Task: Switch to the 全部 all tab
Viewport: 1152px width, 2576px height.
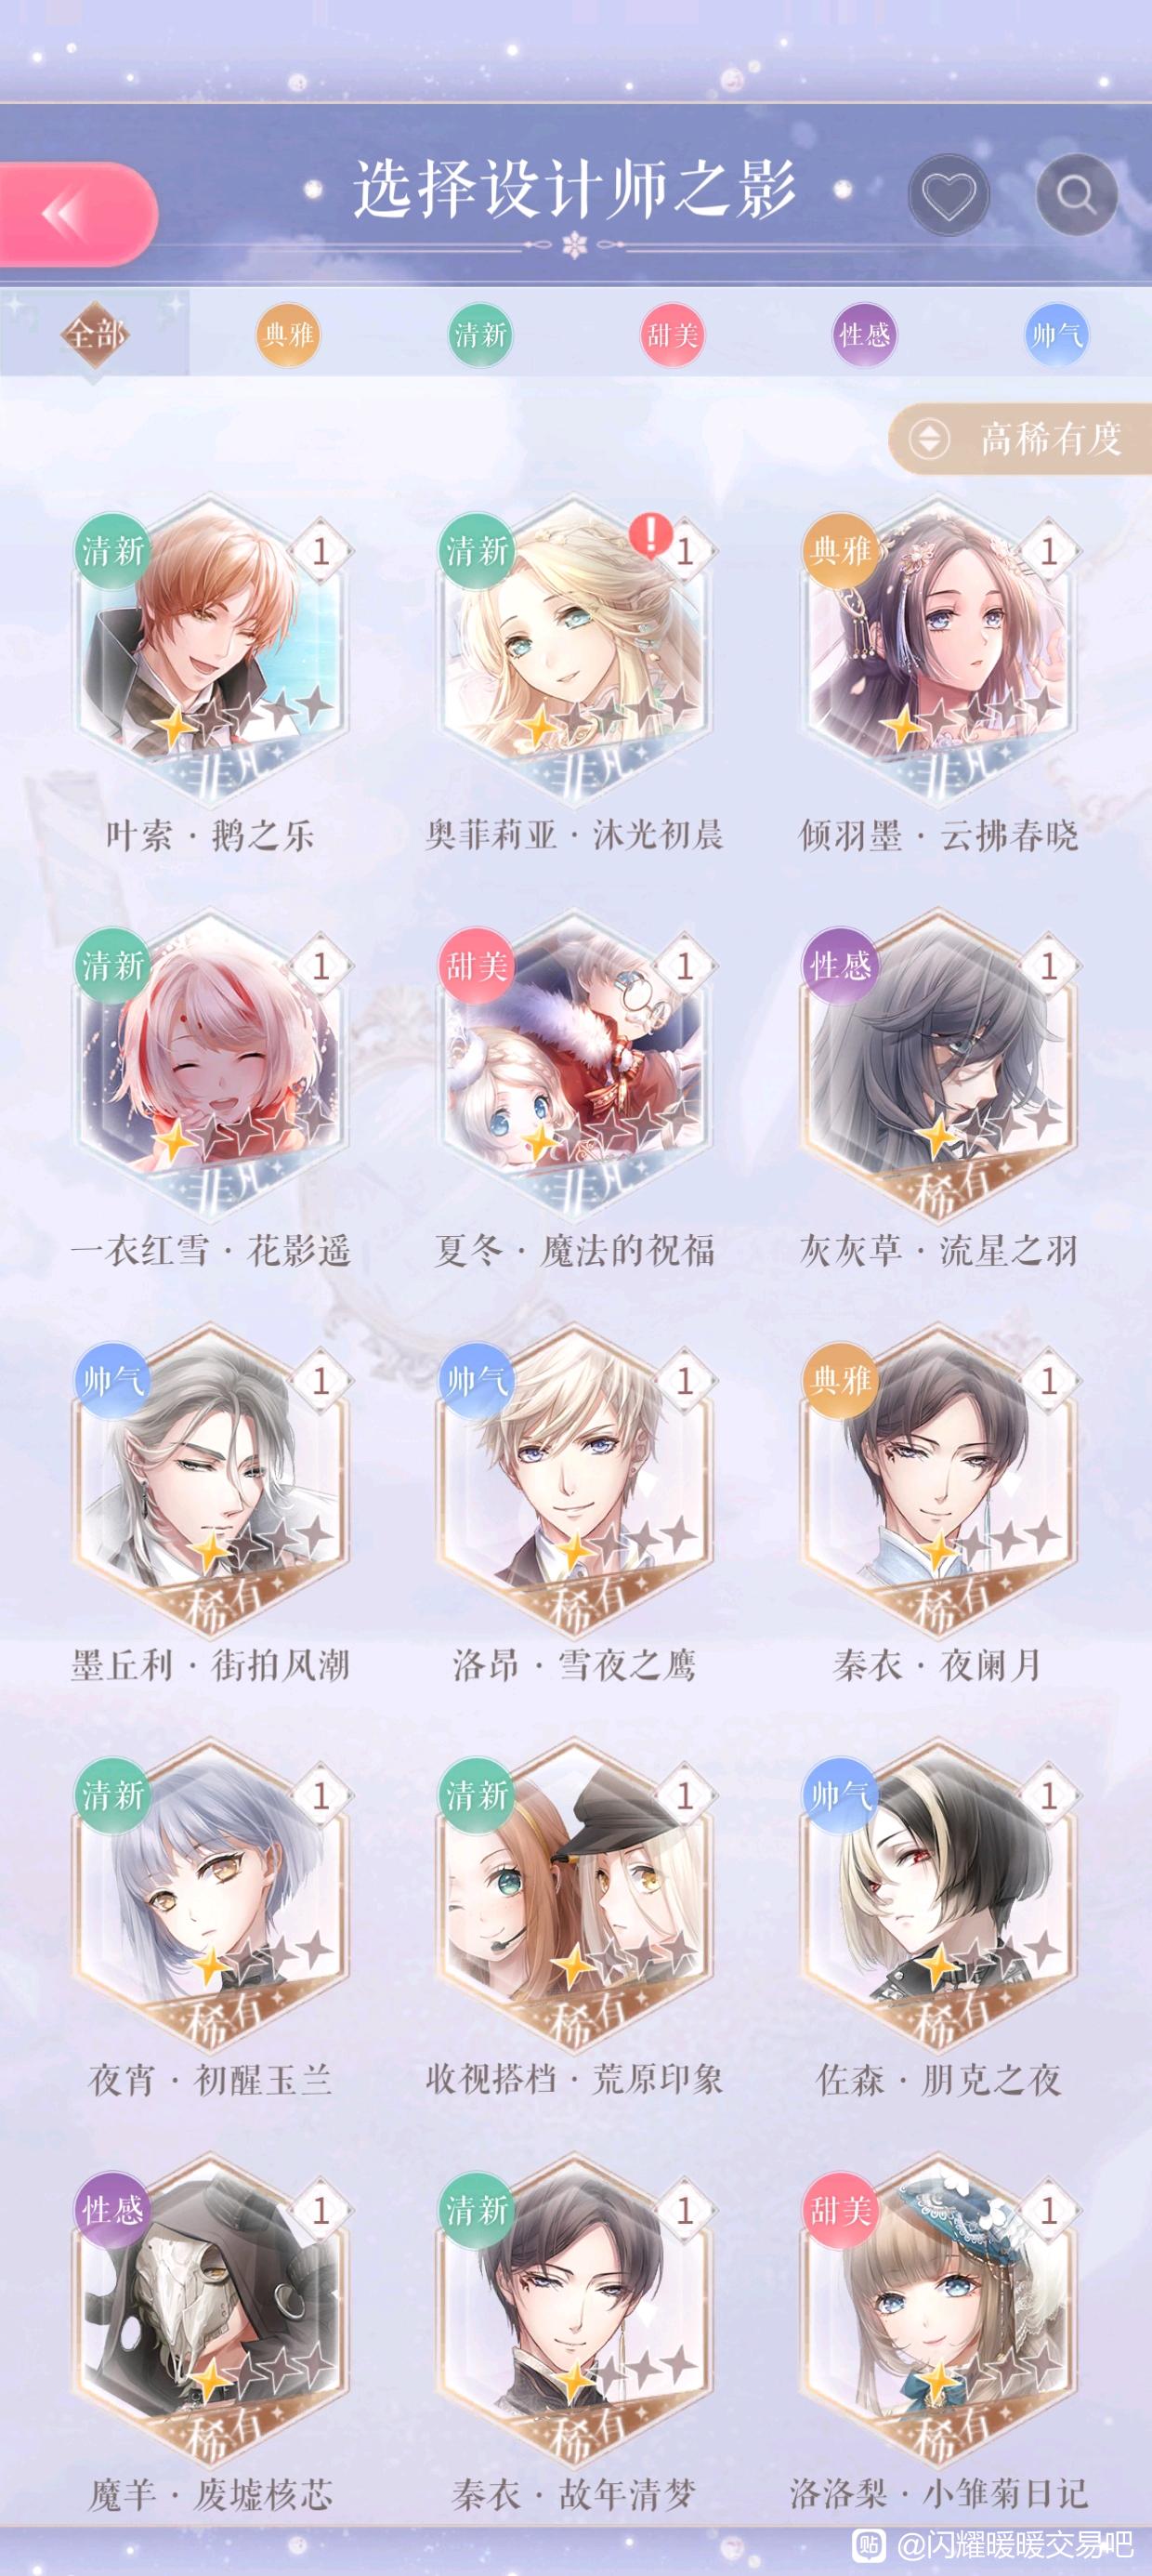Action: click(x=95, y=334)
